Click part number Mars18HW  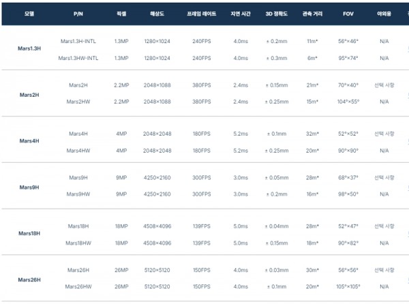click(x=78, y=243)
